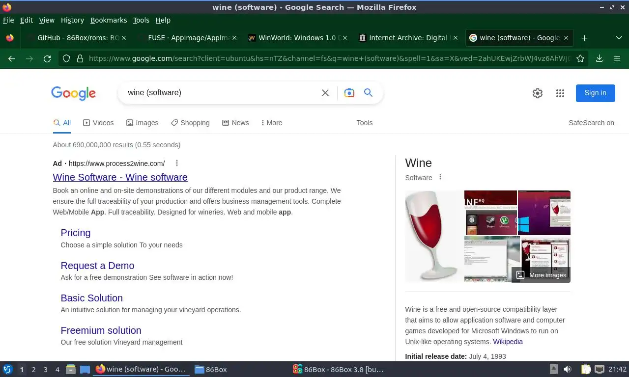Filter results by Videos
629x377 pixels.
[98, 123]
